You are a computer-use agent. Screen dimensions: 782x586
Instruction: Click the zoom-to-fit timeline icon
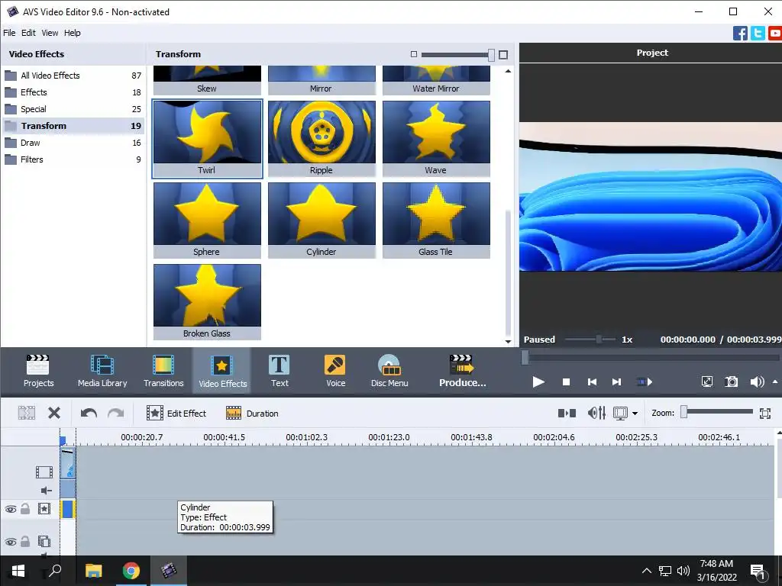tap(765, 413)
